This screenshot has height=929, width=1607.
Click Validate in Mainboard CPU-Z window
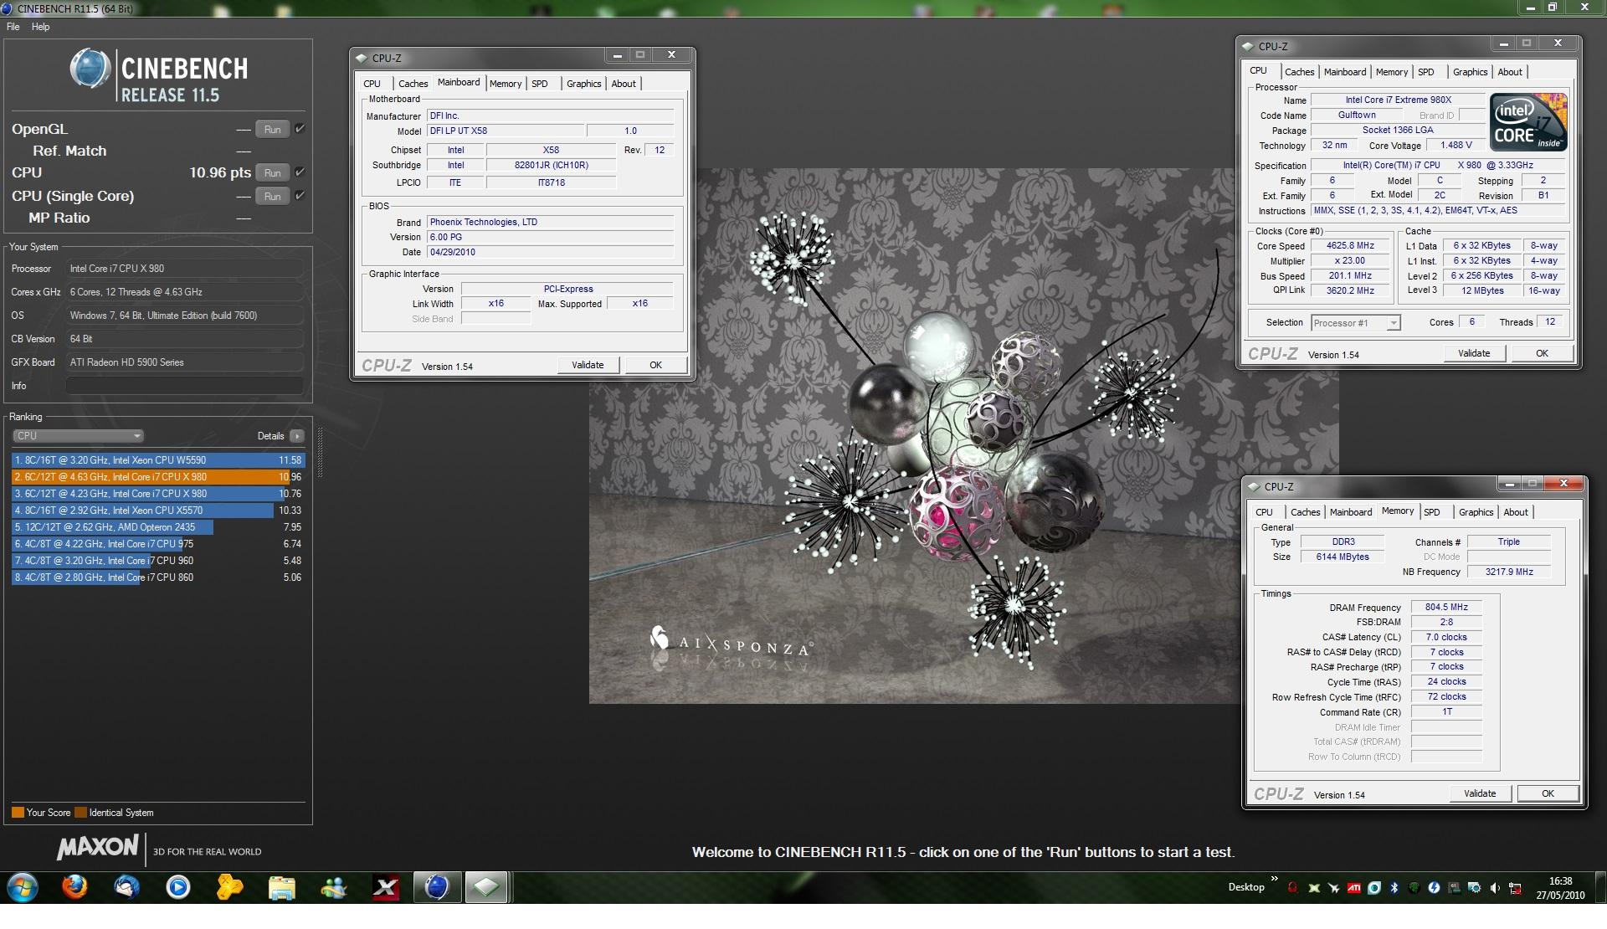(x=588, y=365)
